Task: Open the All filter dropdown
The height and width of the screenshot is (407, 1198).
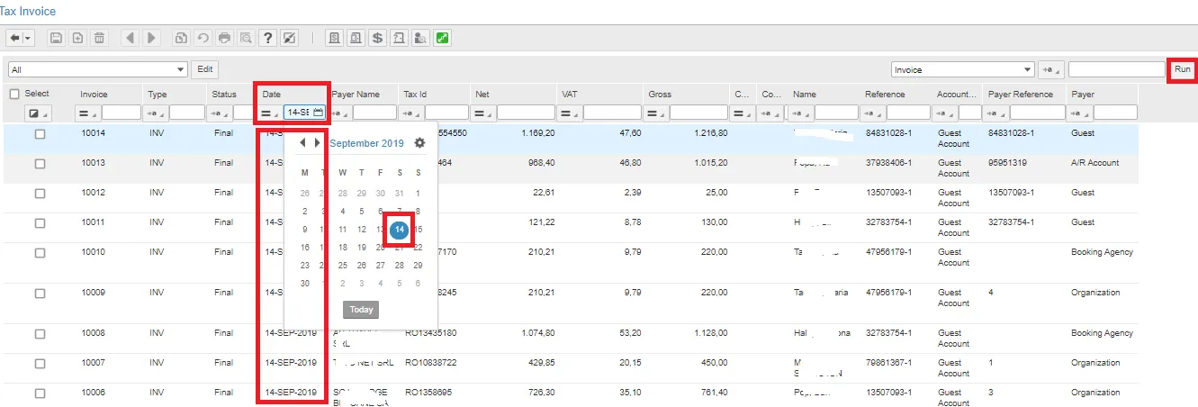Action: click(96, 69)
